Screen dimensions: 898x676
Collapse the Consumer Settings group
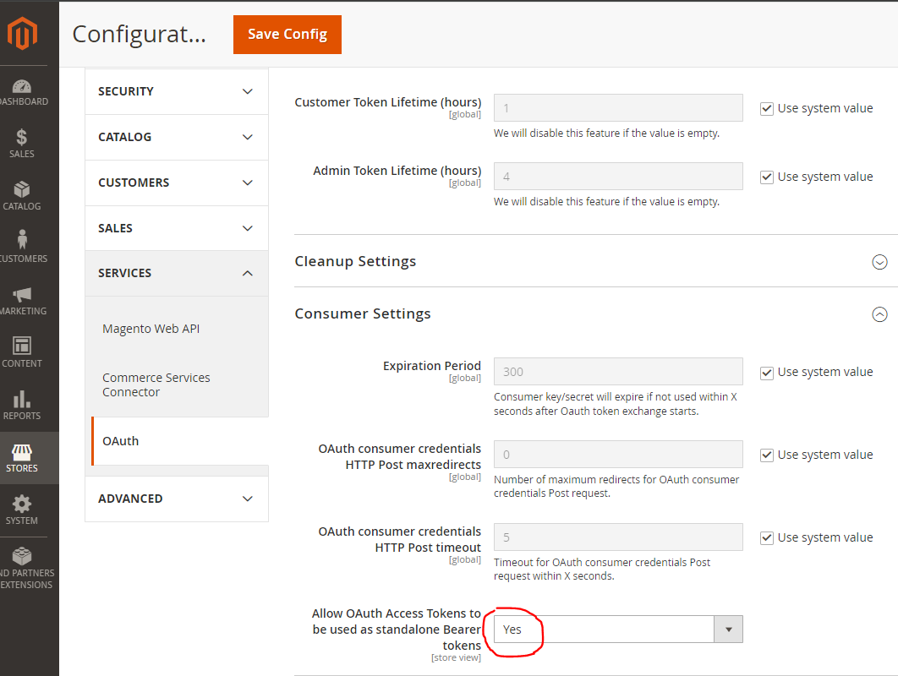click(x=879, y=314)
